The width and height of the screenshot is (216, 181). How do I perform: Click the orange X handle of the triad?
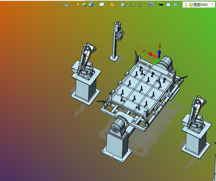142,51
